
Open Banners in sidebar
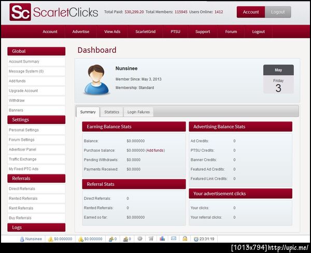[36, 110]
